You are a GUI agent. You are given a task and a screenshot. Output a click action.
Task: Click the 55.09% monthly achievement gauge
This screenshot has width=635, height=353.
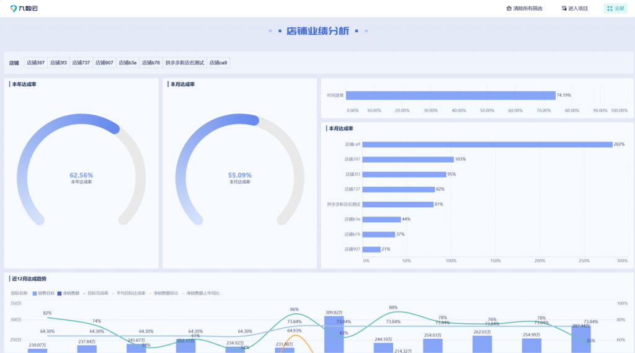(x=240, y=176)
